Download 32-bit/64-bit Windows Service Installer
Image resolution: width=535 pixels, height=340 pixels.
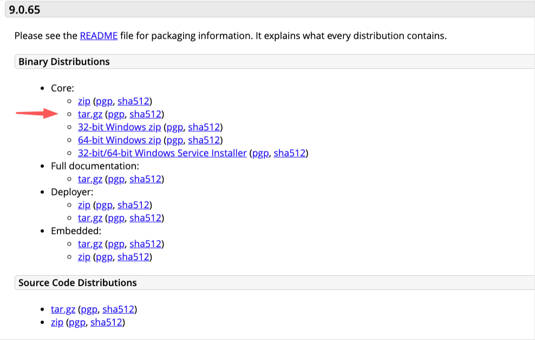pos(162,154)
